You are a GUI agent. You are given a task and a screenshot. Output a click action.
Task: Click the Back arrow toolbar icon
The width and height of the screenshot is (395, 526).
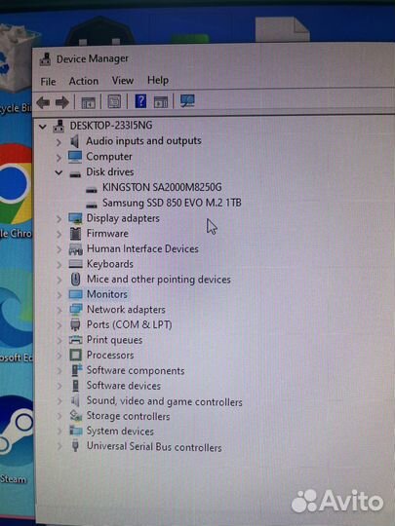pos(43,102)
